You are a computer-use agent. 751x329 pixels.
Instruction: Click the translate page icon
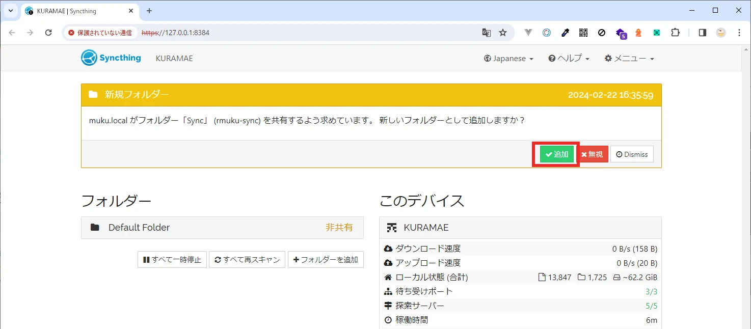[x=487, y=33]
